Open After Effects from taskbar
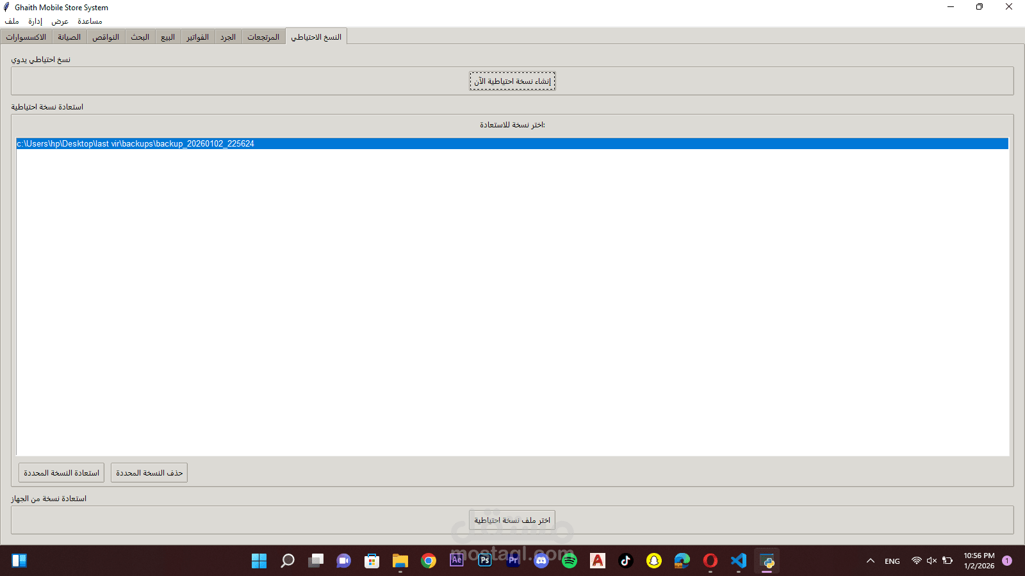Viewport: 1025px width, 576px height. coord(457,560)
